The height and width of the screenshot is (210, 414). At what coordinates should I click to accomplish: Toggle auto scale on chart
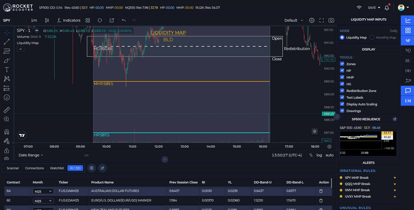click(329, 155)
